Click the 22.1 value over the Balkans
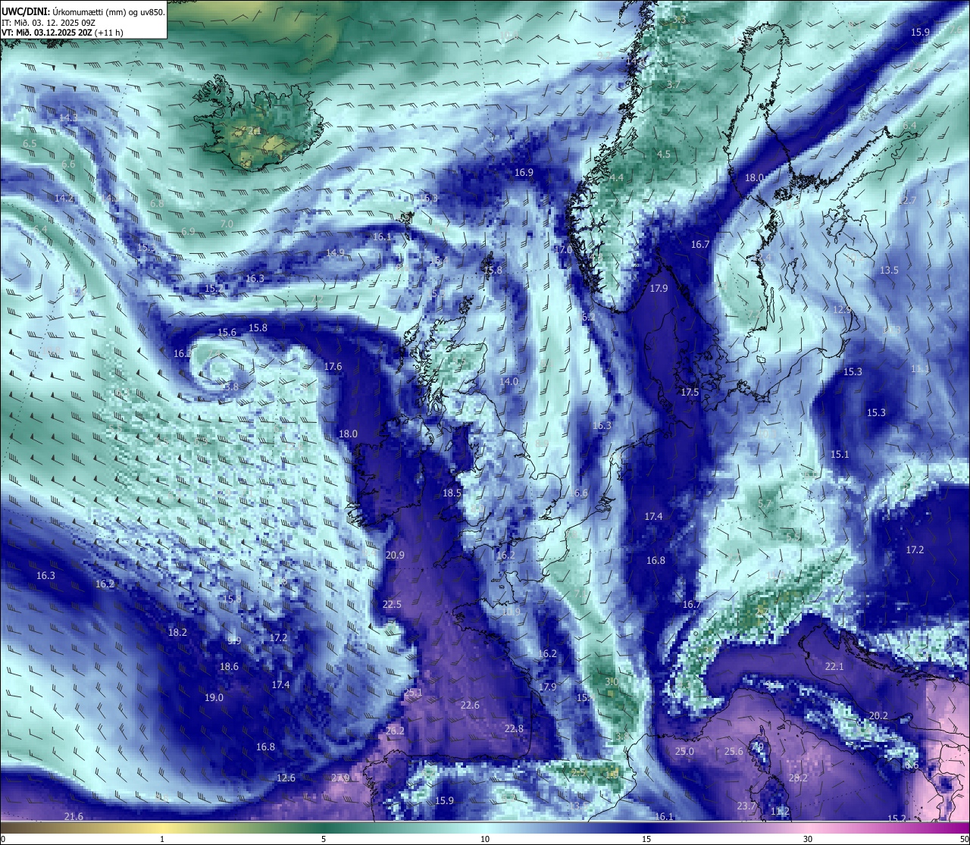The height and width of the screenshot is (845, 970). click(x=834, y=666)
